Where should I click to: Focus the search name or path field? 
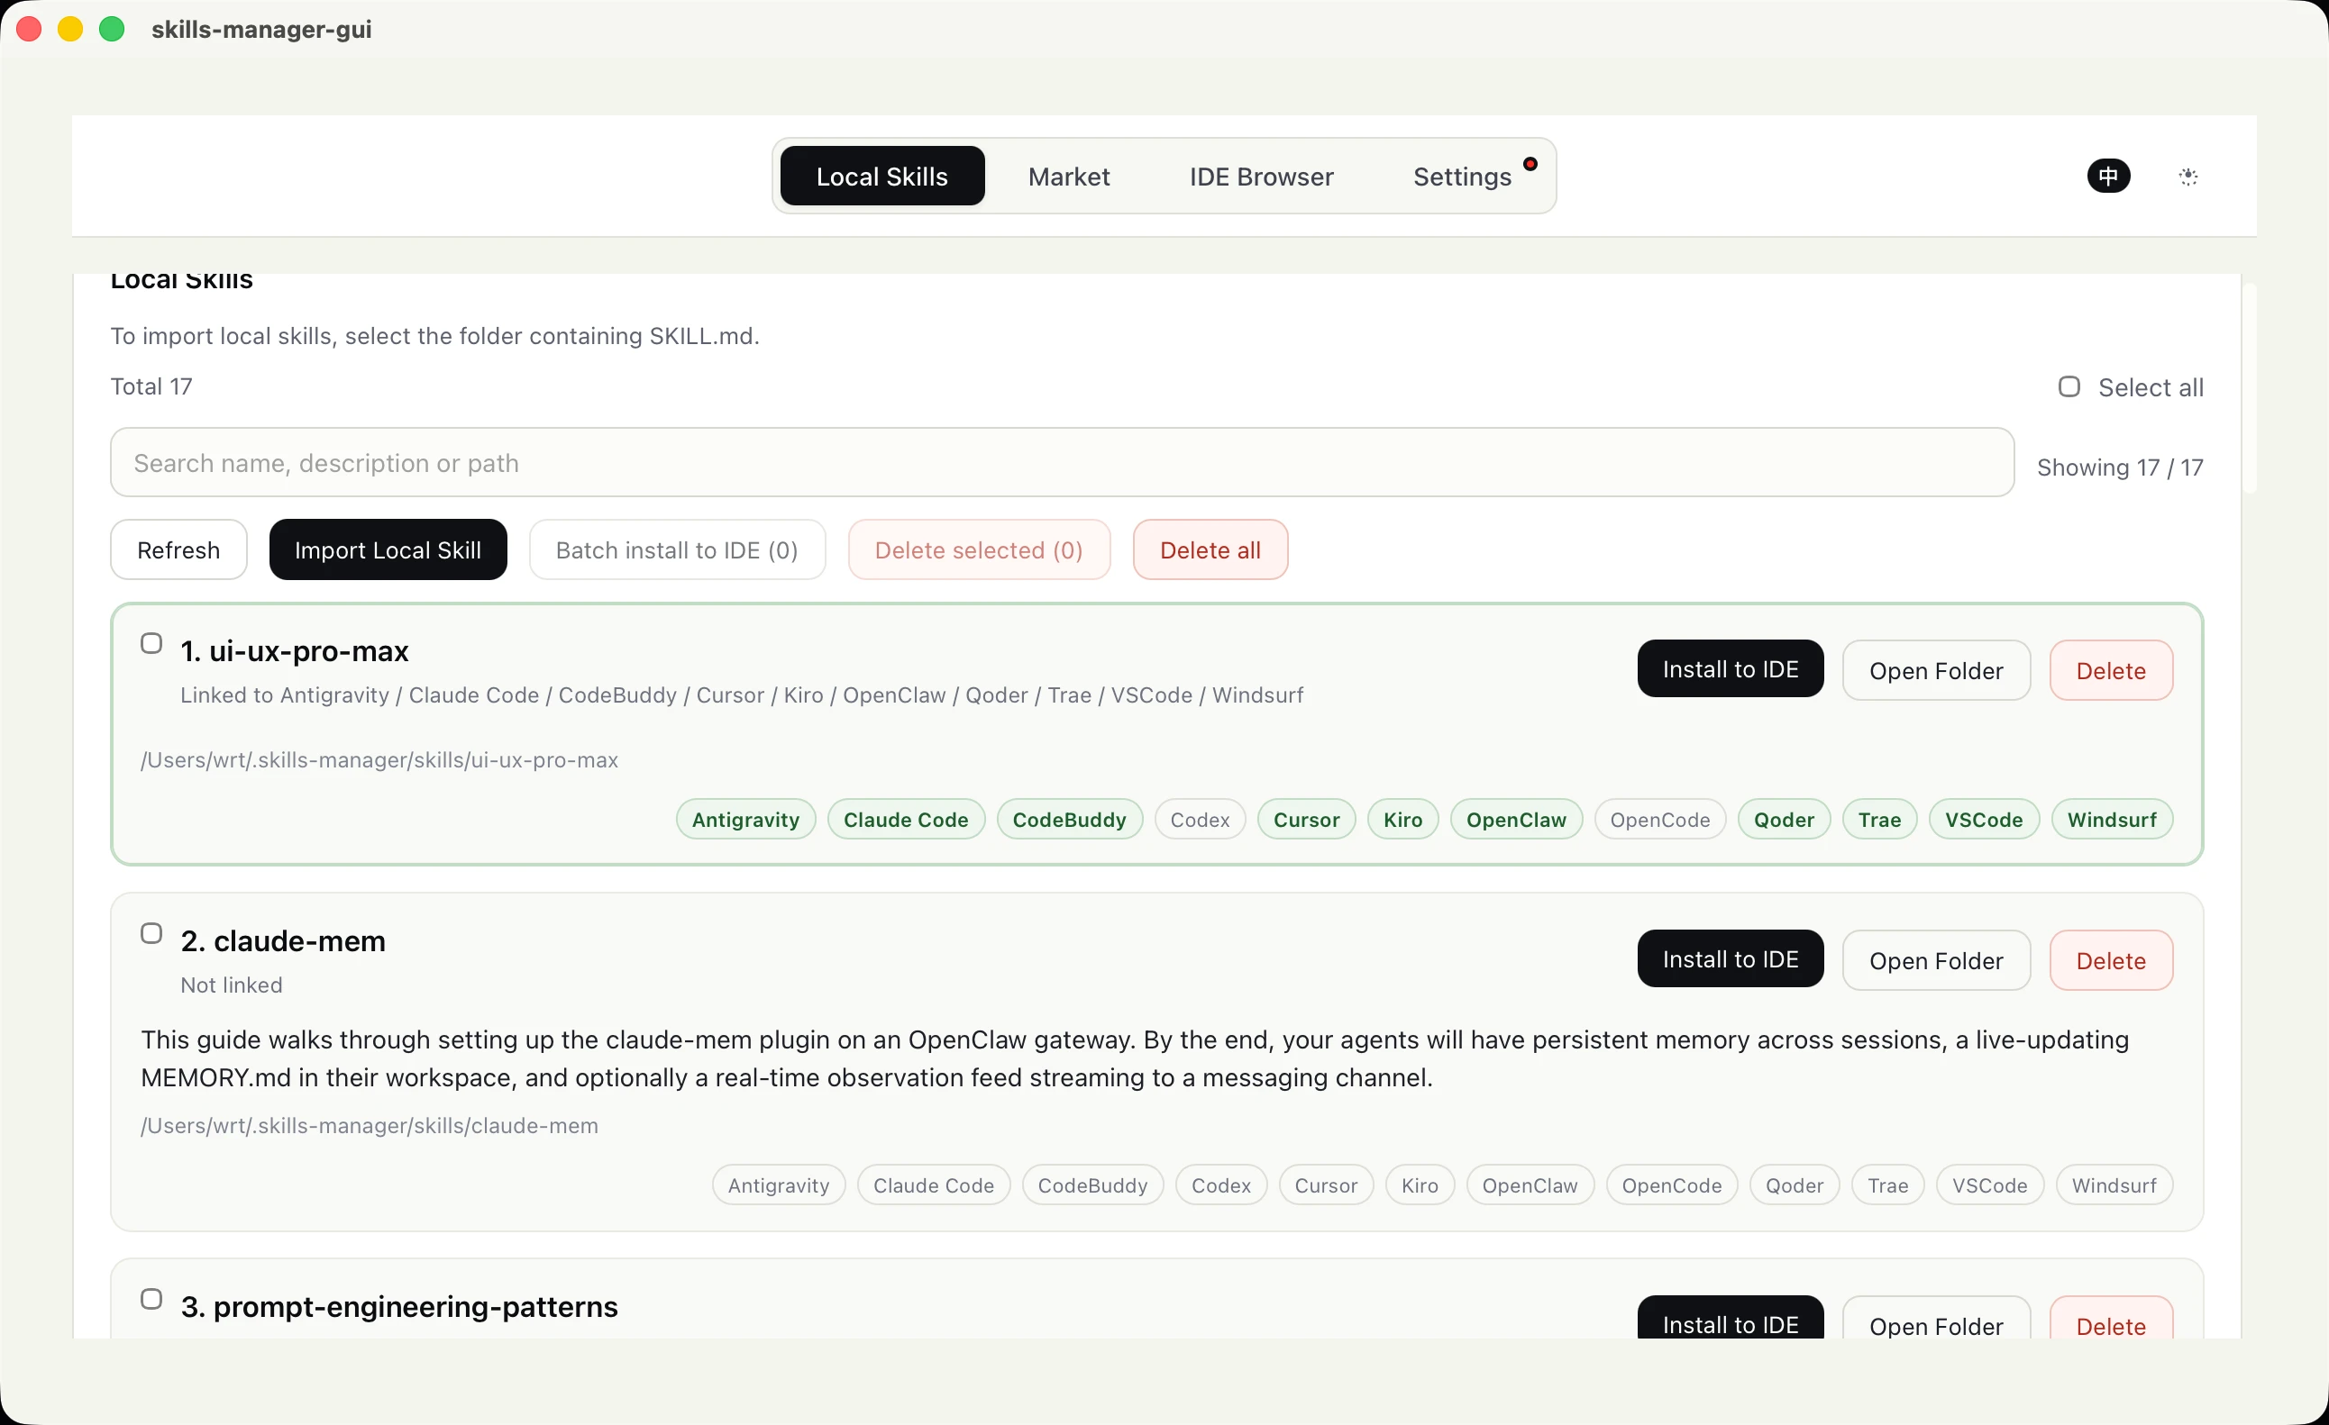coord(1062,463)
